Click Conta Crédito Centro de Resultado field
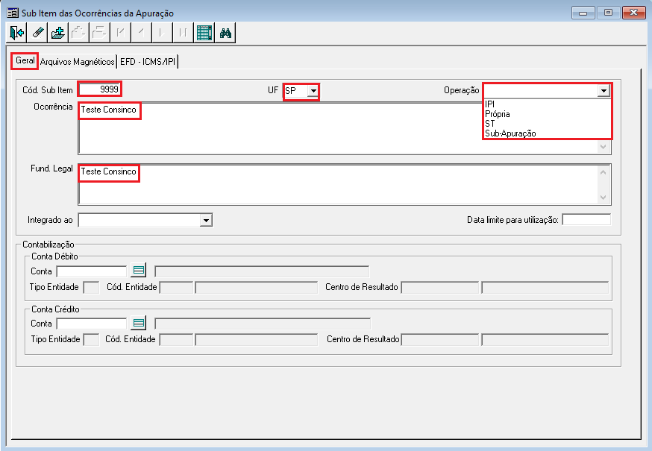652x451 pixels. tap(440, 340)
